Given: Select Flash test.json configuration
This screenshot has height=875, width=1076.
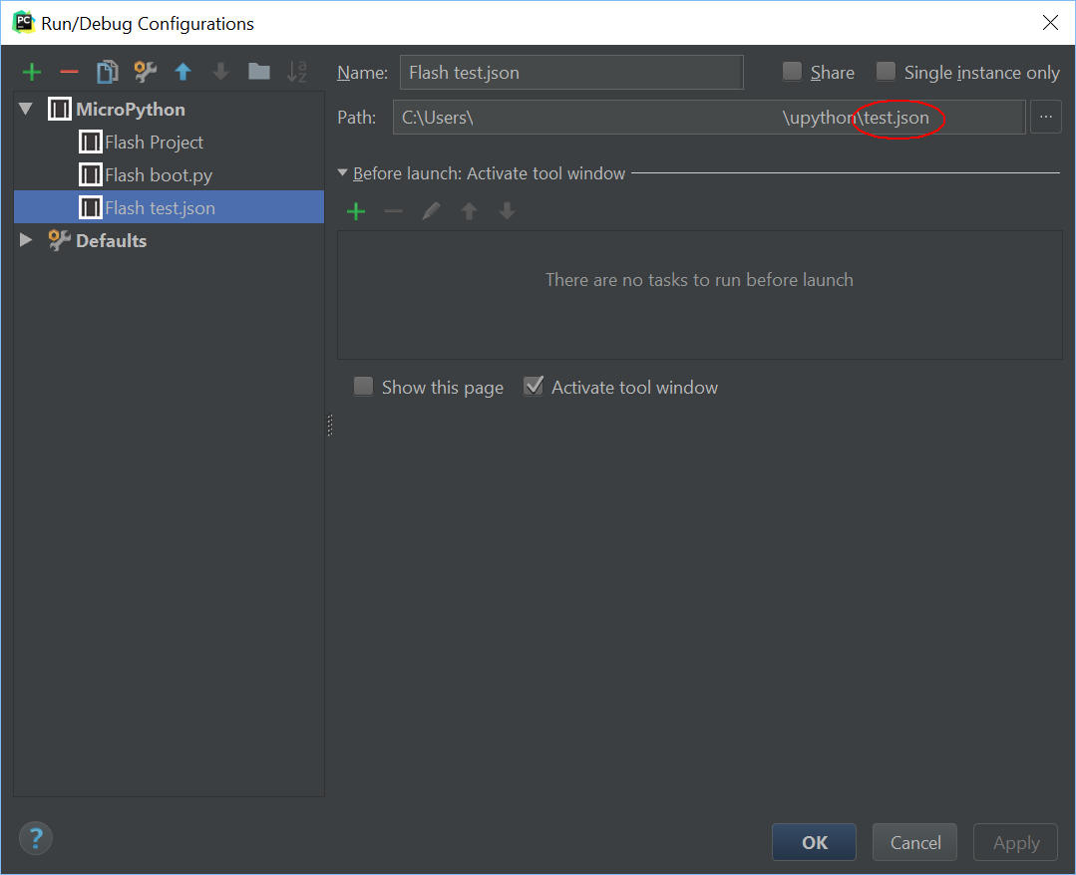Looking at the screenshot, I should point(169,207).
